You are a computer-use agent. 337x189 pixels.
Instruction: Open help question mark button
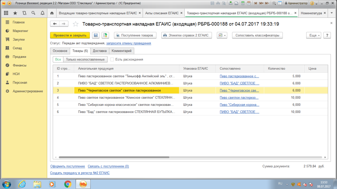(x=327, y=35)
